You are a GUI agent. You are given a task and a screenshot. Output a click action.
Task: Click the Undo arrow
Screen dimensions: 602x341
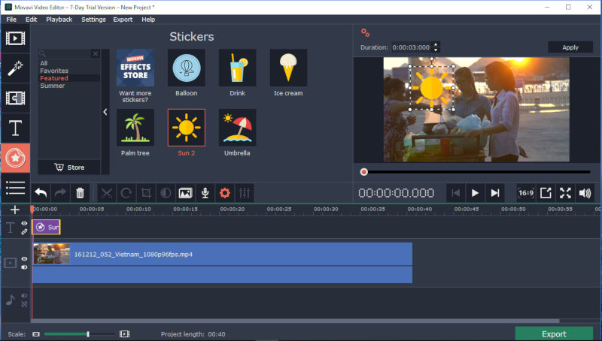[41, 193]
